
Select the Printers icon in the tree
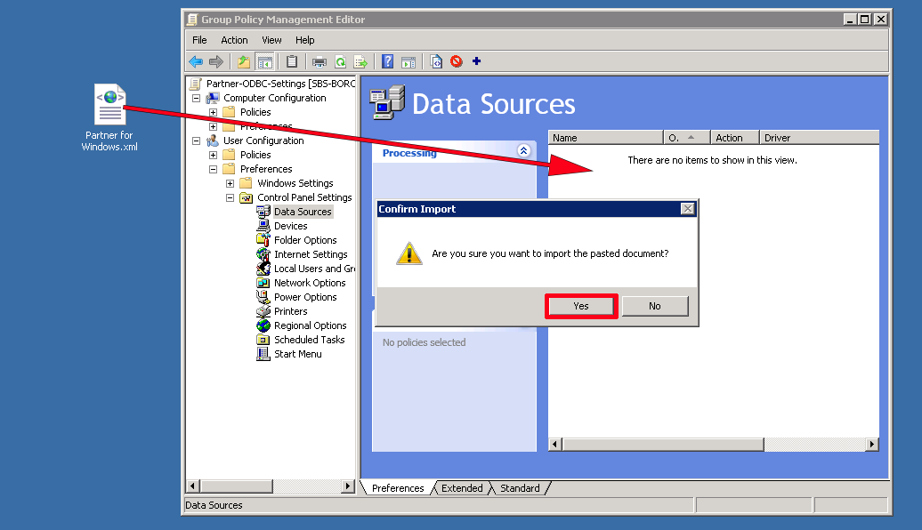coord(263,311)
